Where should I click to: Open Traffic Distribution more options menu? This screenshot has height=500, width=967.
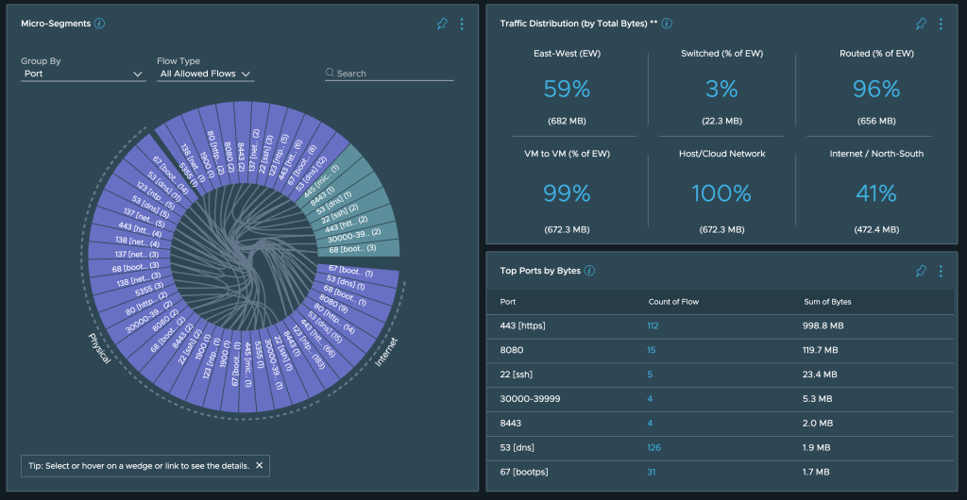(941, 24)
